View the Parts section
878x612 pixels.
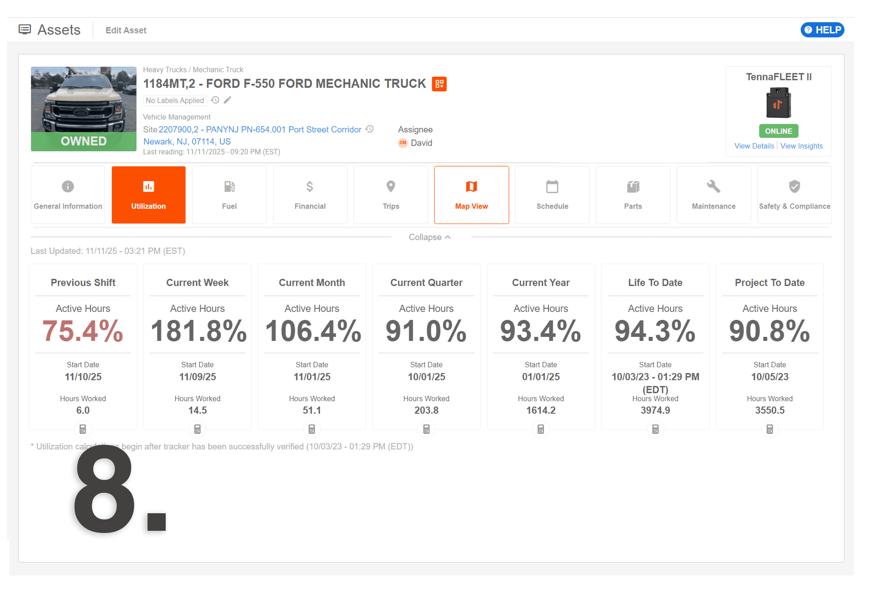633,195
